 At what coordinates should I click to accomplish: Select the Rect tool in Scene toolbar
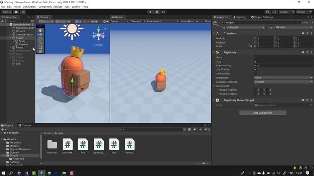pos(40,47)
